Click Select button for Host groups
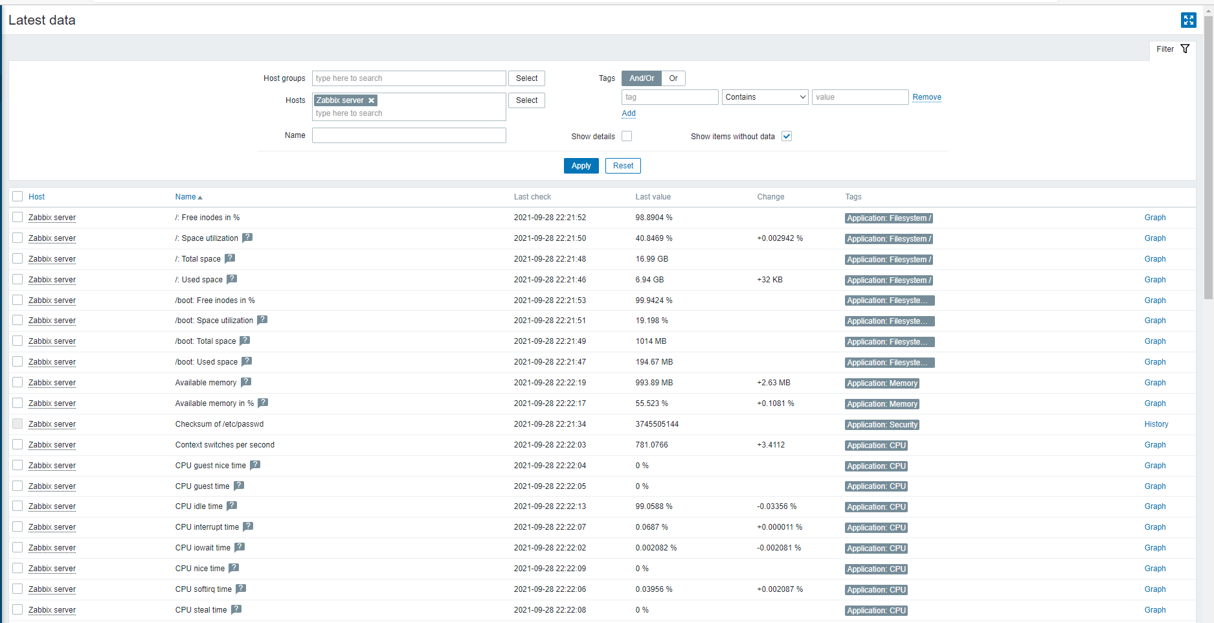1214x623 pixels. [526, 78]
